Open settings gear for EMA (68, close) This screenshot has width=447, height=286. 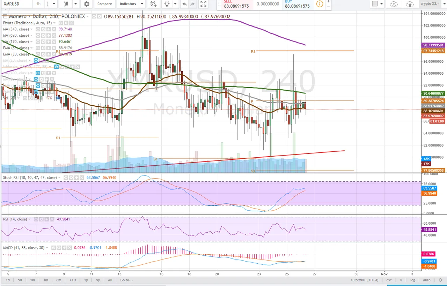coord(43,48)
